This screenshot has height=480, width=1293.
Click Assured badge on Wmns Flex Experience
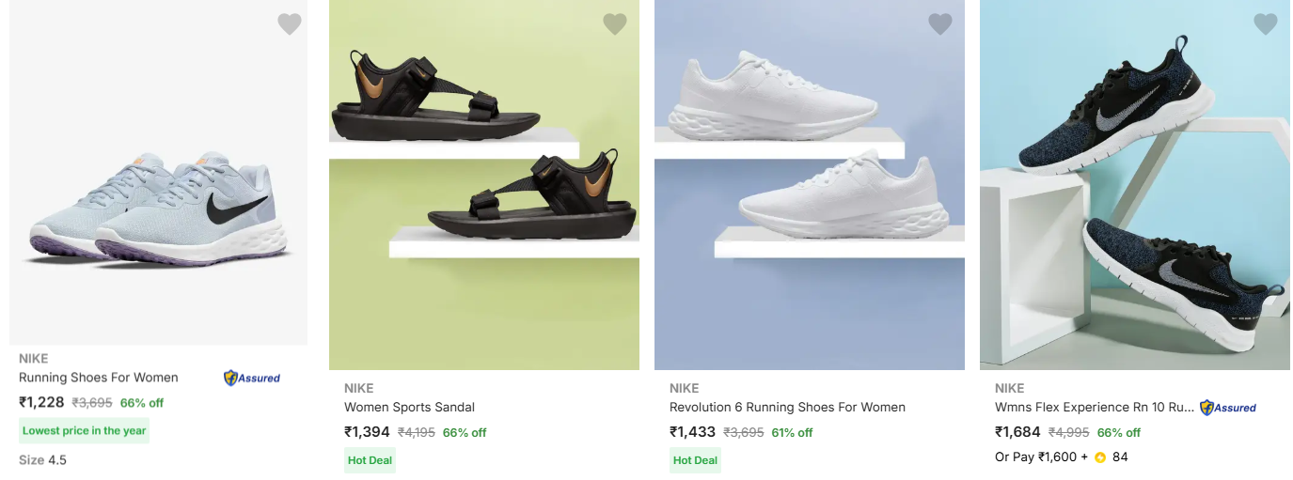pyautogui.click(x=1228, y=408)
